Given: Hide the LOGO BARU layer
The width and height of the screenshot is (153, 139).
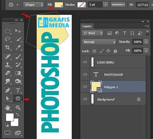Looking at the screenshot, I should click(x=85, y=62).
